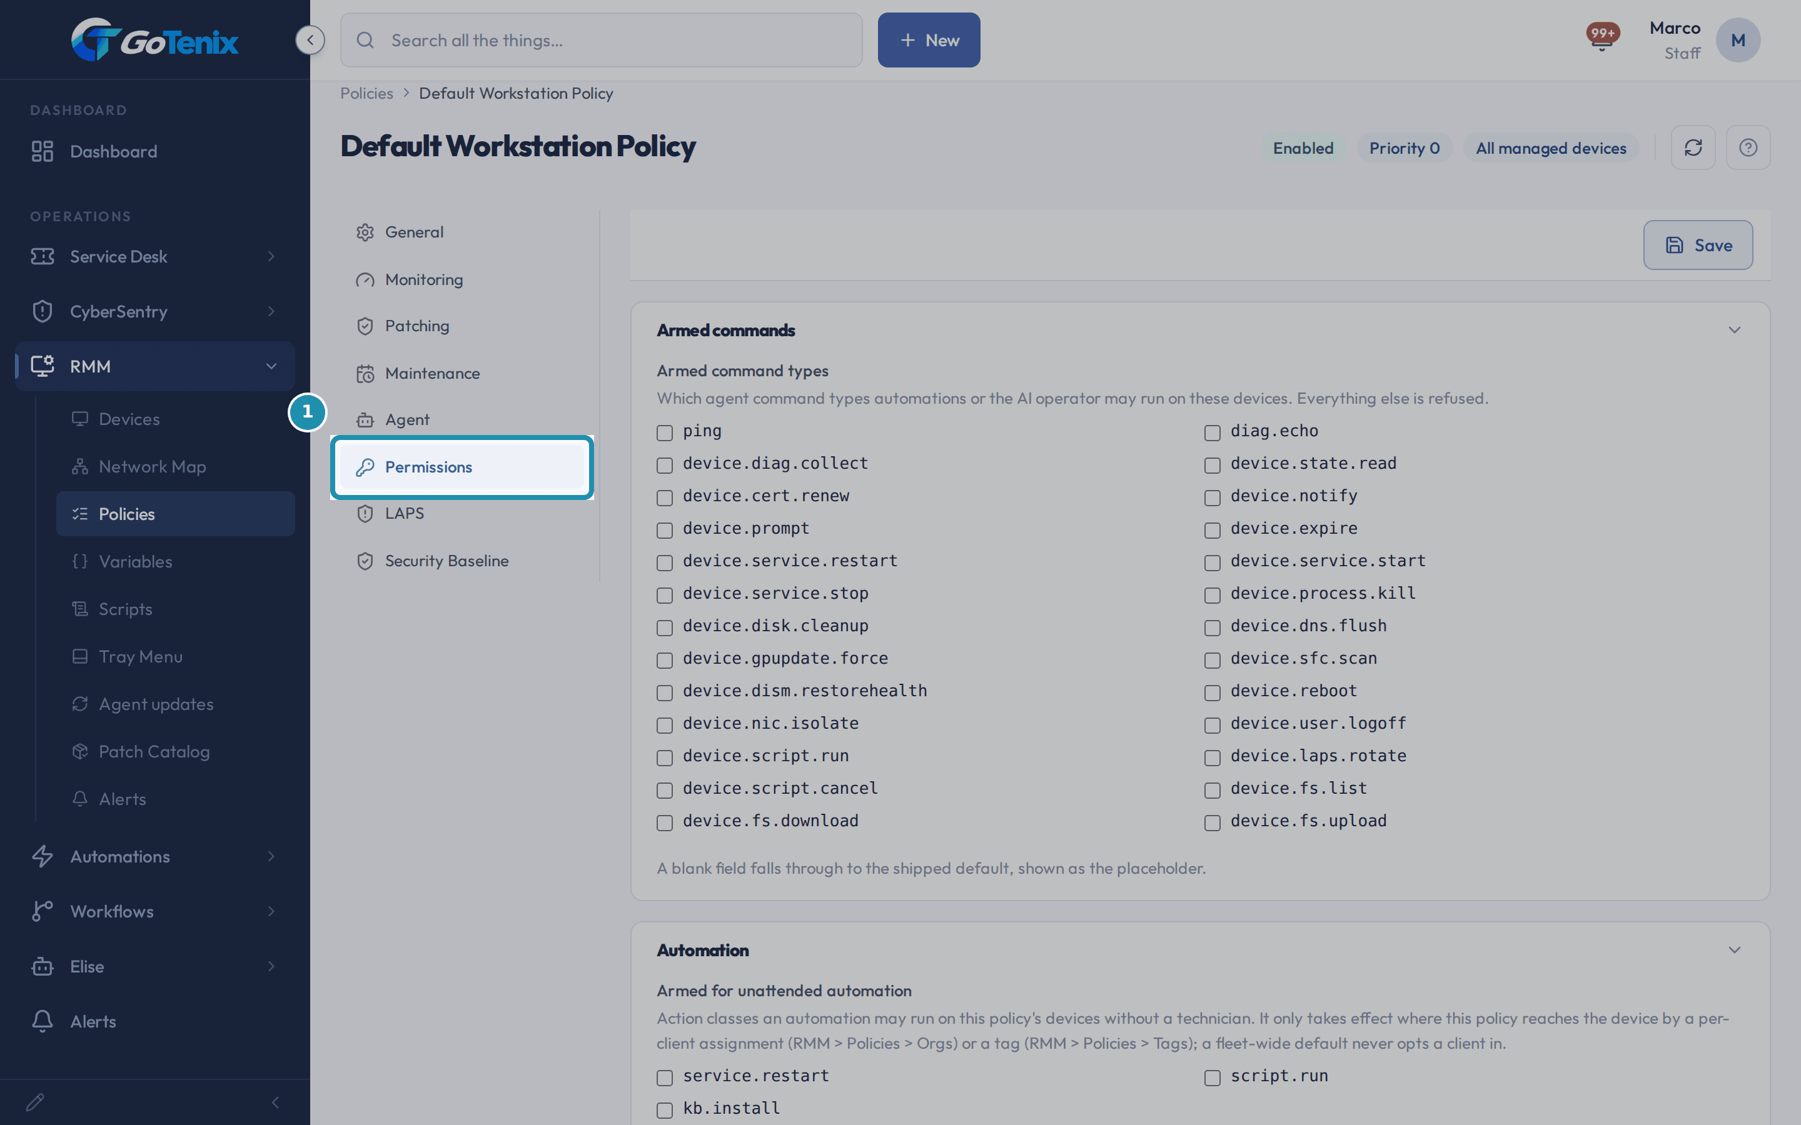Go to Policies breadcrumb link
This screenshot has height=1125, width=1801.
(366, 93)
